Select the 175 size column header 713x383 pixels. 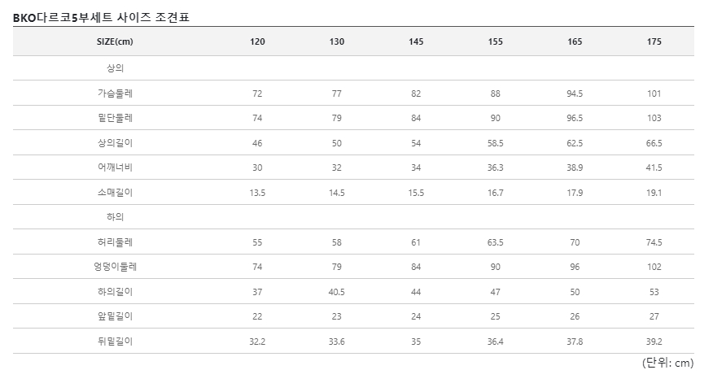pos(654,41)
